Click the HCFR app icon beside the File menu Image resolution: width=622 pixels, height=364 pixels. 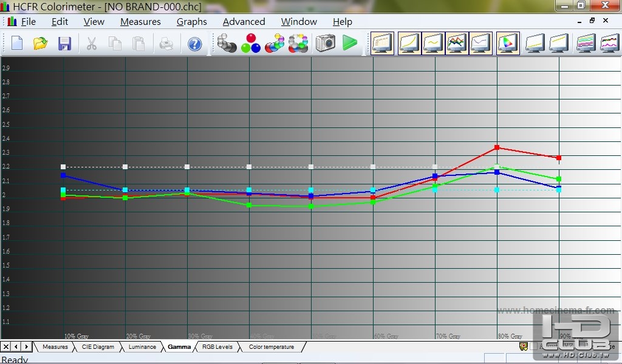point(12,21)
